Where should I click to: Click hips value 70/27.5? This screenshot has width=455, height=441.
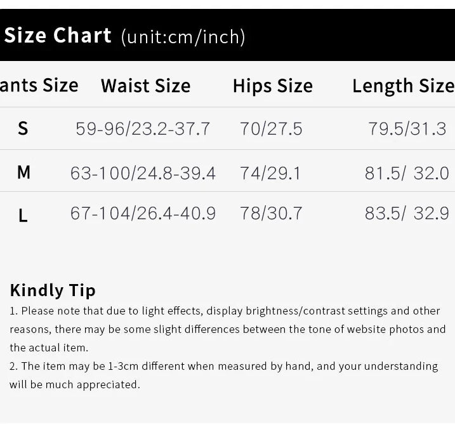(x=271, y=129)
